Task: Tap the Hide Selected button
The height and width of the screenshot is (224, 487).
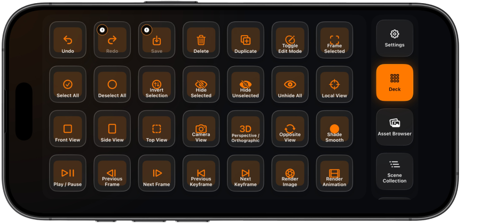Action: click(201, 84)
